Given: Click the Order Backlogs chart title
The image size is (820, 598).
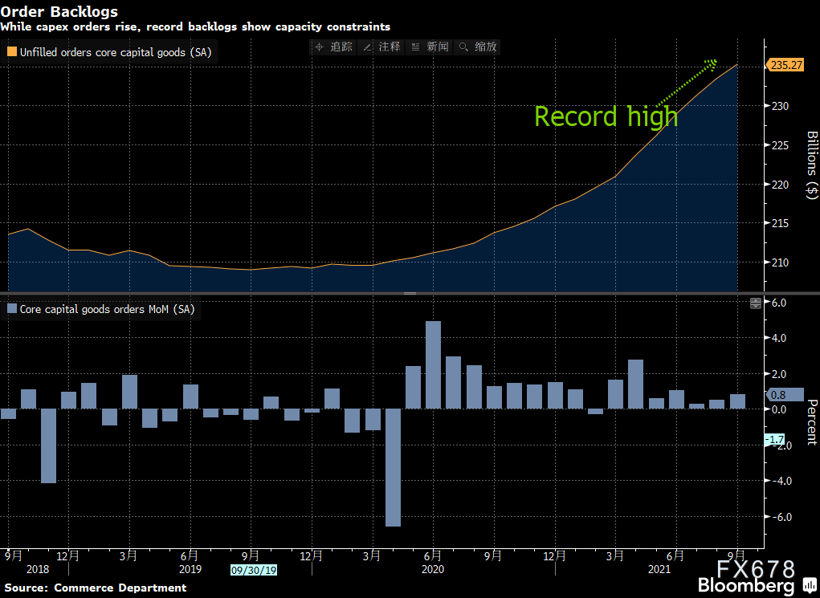Looking at the screenshot, I should (59, 11).
